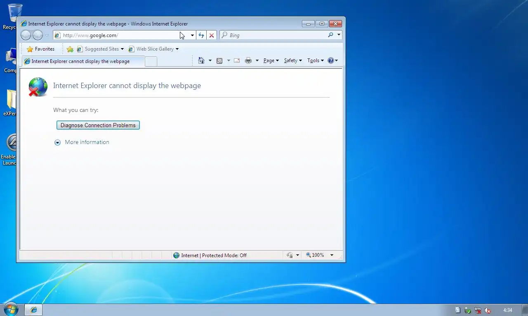The width and height of the screenshot is (528, 316).
Task: Click the Read Mail envelope icon
Action: (x=237, y=60)
